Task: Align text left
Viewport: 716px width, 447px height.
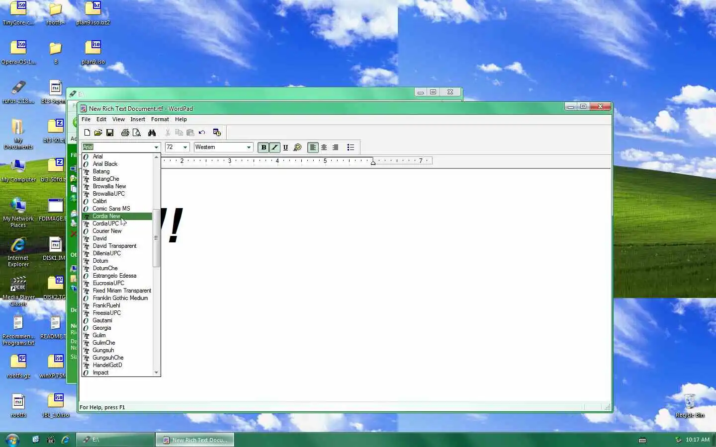Action: pyautogui.click(x=313, y=148)
